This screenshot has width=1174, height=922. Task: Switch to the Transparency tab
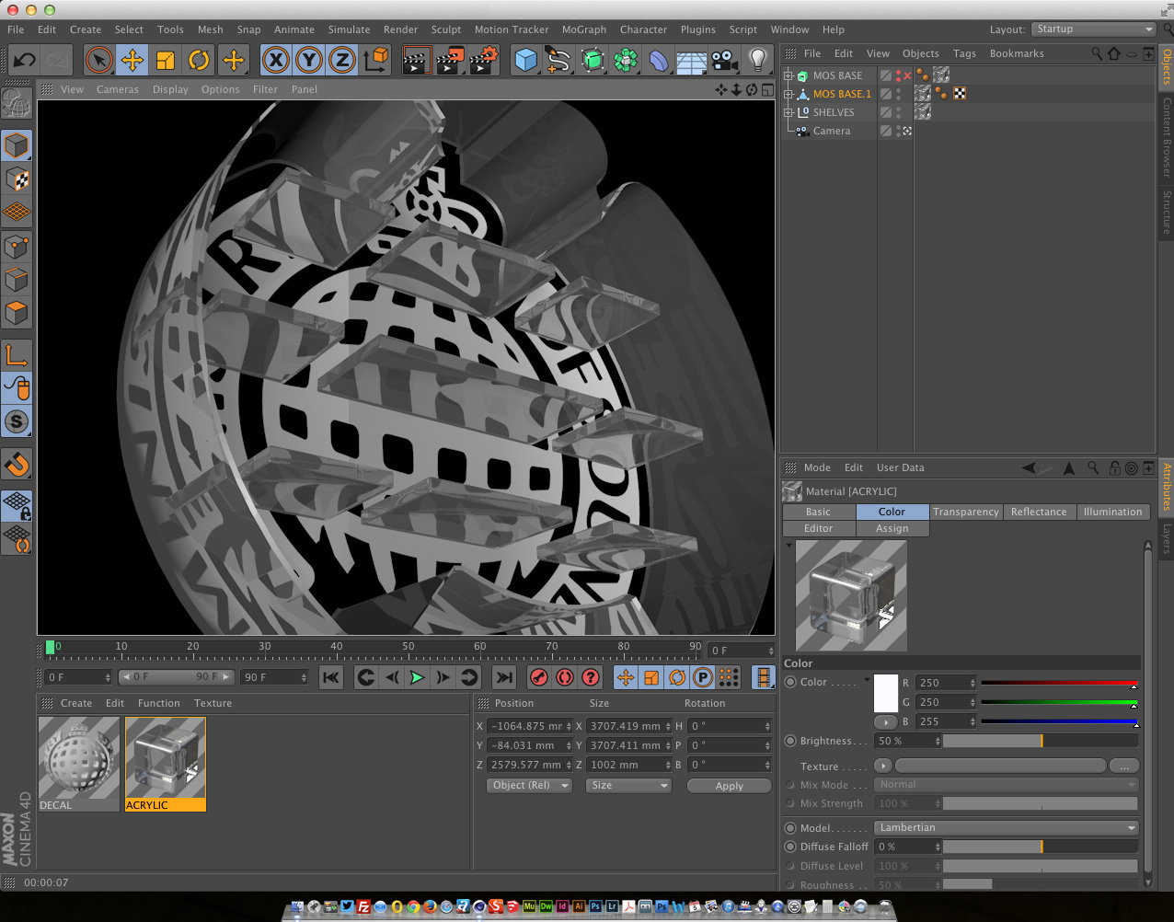tap(966, 512)
